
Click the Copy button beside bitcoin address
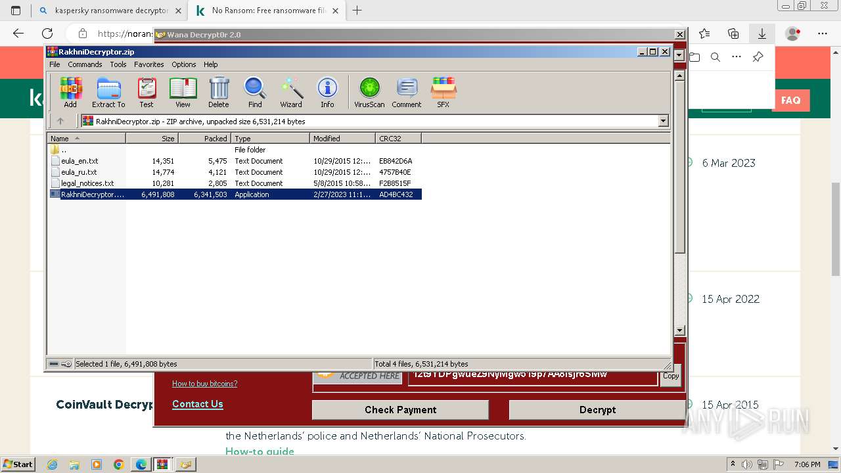671,376
